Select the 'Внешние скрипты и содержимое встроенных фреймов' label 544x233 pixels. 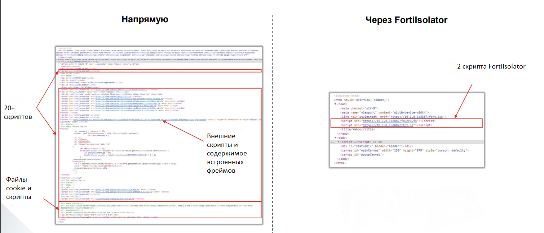coord(227,154)
